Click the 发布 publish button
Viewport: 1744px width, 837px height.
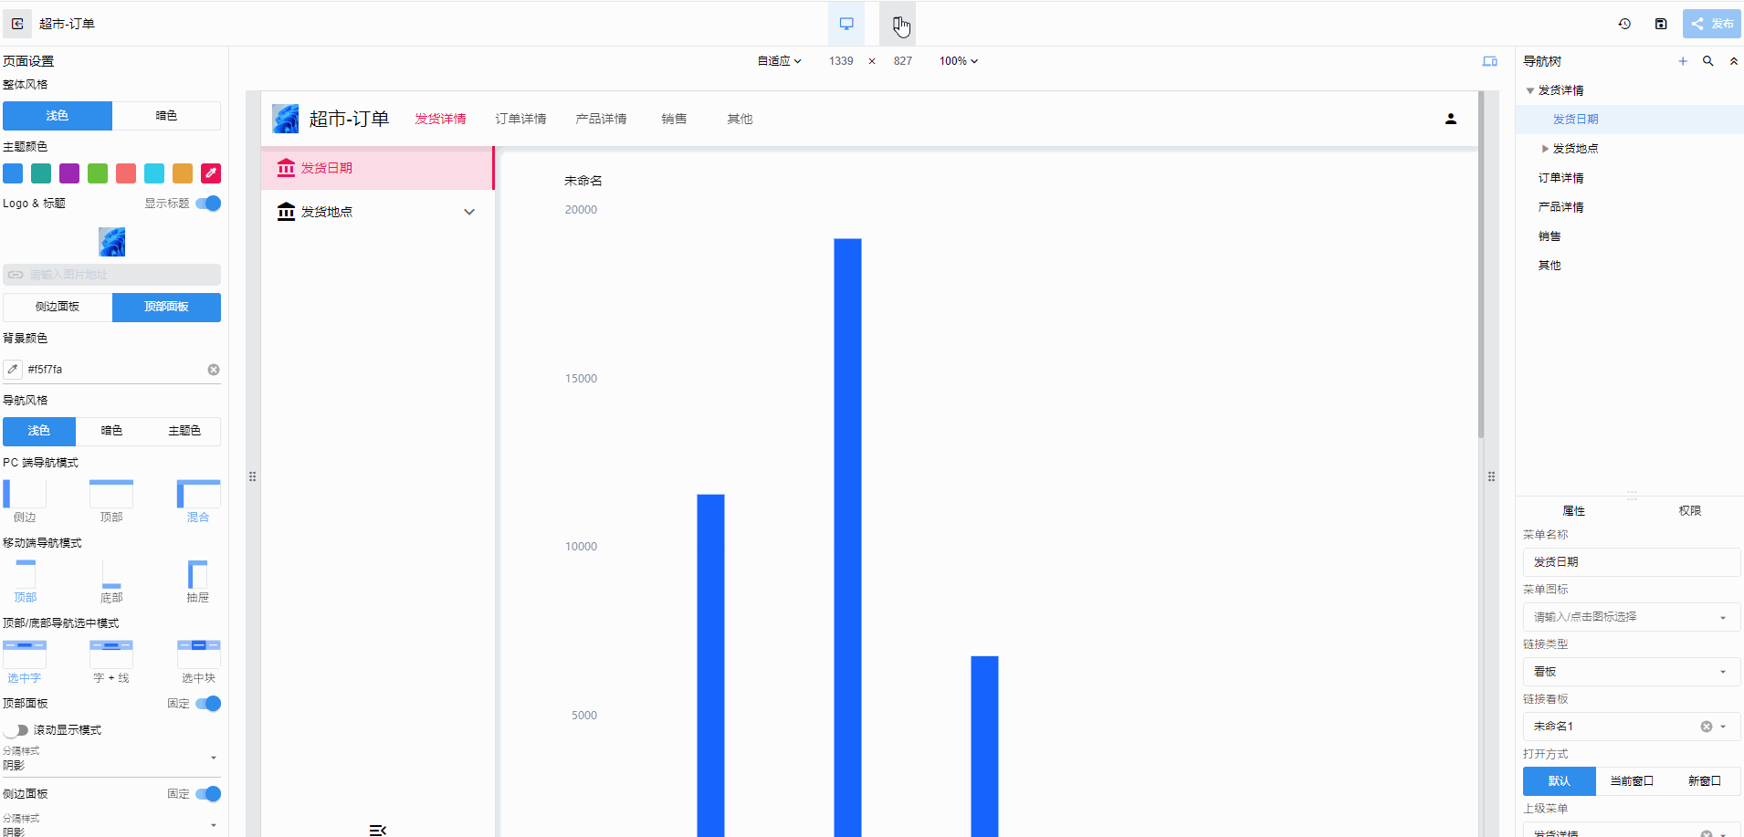pyautogui.click(x=1712, y=24)
